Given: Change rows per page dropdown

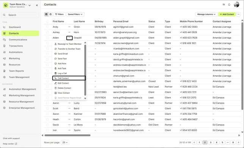Looking at the screenshot, I should pos(65,142).
